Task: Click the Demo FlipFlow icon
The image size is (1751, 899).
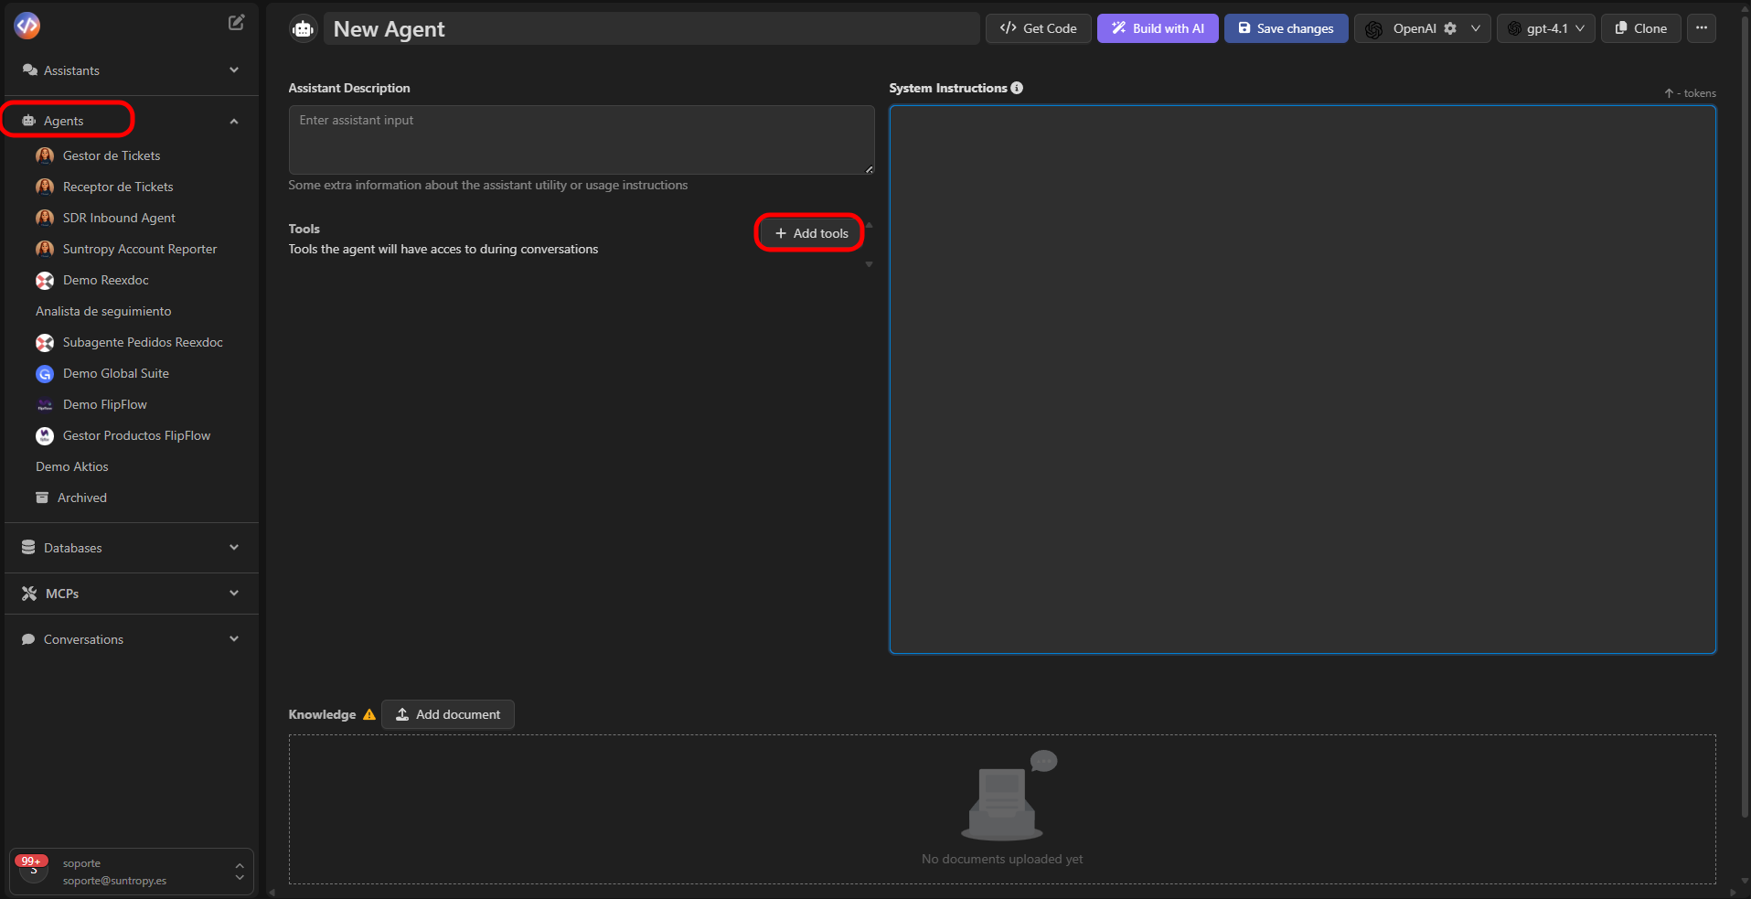Action: 45,404
